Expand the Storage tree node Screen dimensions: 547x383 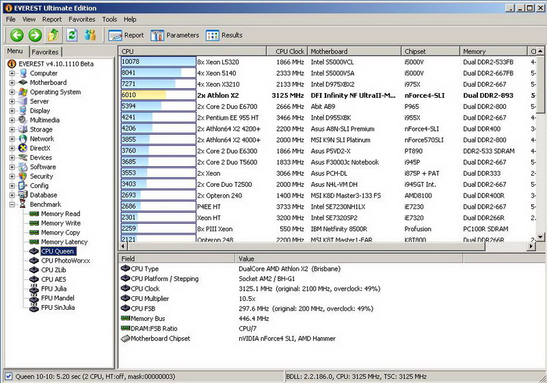coord(13,129)
